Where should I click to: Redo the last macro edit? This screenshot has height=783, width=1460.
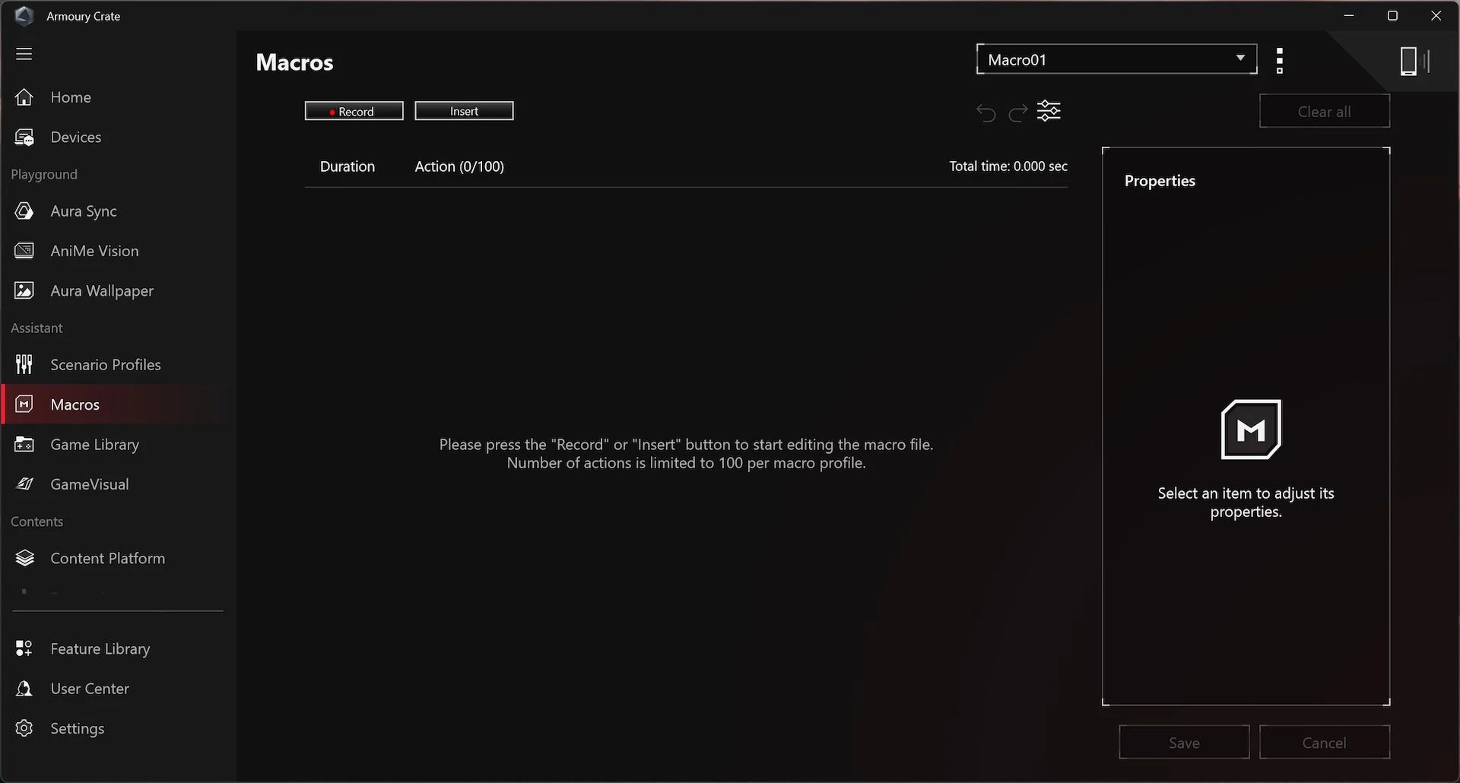tap(1018, 113)
